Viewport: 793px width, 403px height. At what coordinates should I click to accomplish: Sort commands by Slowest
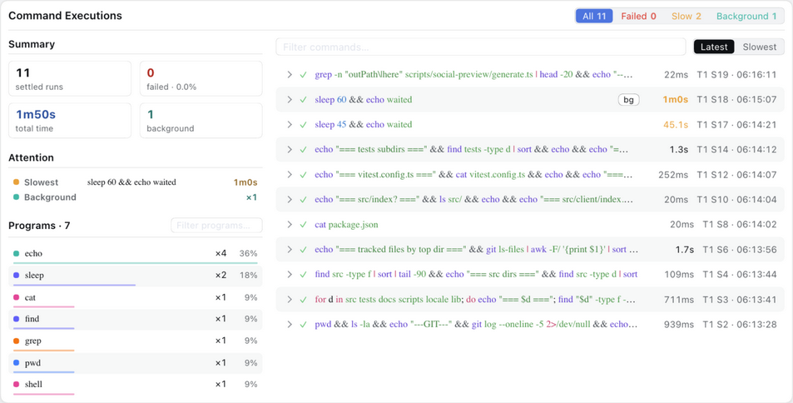(x=759, y=47)
